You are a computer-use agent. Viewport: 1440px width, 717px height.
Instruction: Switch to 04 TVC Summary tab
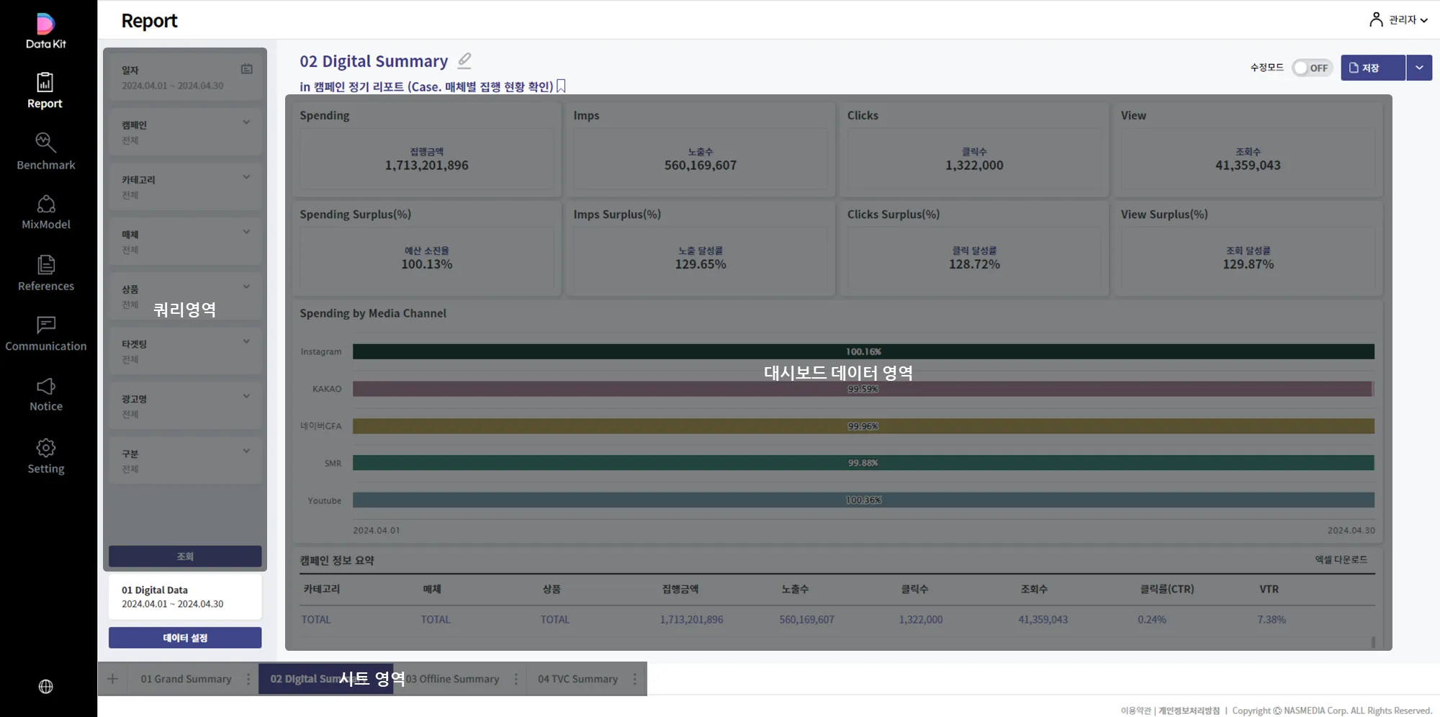point(577,679)
